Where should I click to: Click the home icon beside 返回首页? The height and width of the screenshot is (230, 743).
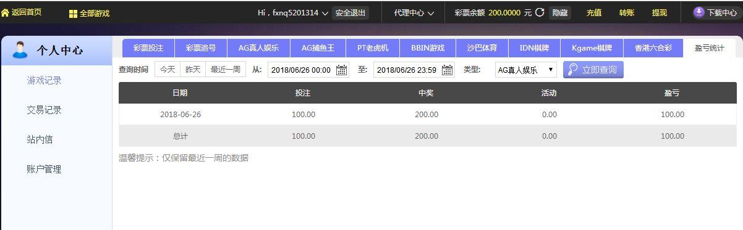point(5,12)
